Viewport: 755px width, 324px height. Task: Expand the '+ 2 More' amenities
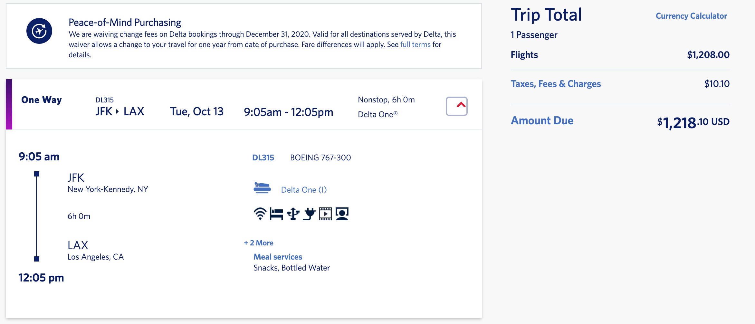click(259, 243)
